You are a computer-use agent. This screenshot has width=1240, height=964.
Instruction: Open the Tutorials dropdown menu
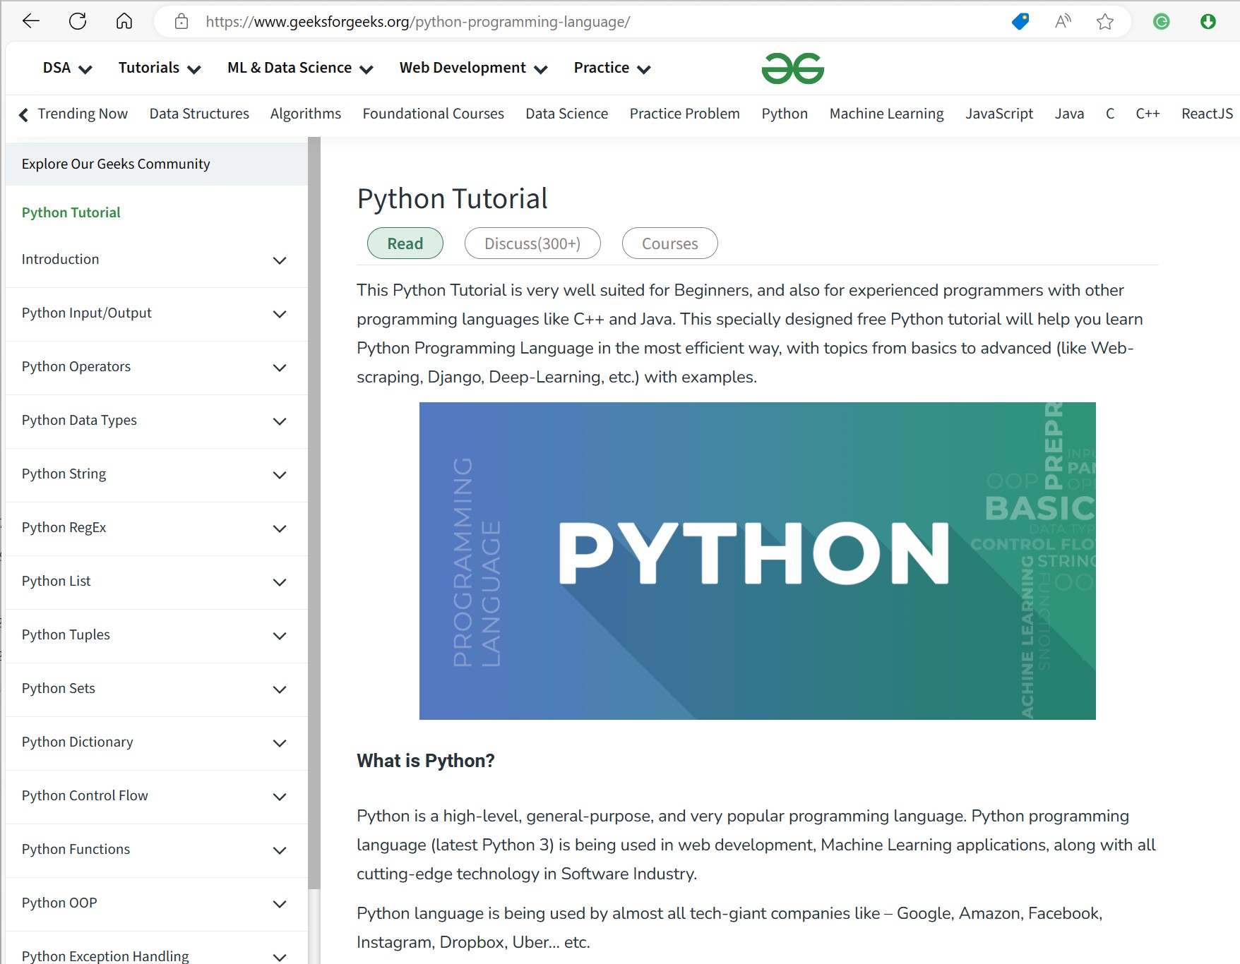point(160,68)
